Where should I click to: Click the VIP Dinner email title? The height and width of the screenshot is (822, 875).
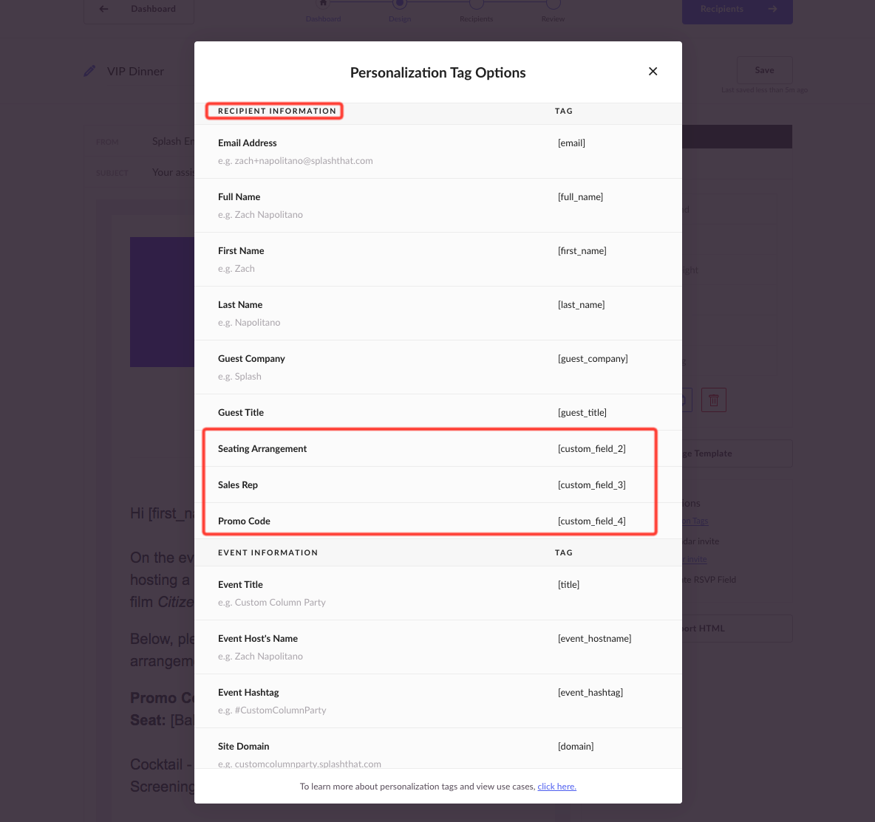click(x=135, y=72)
